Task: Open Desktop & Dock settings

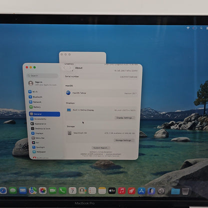Action: pyautogui.click(x=40, y=128)
